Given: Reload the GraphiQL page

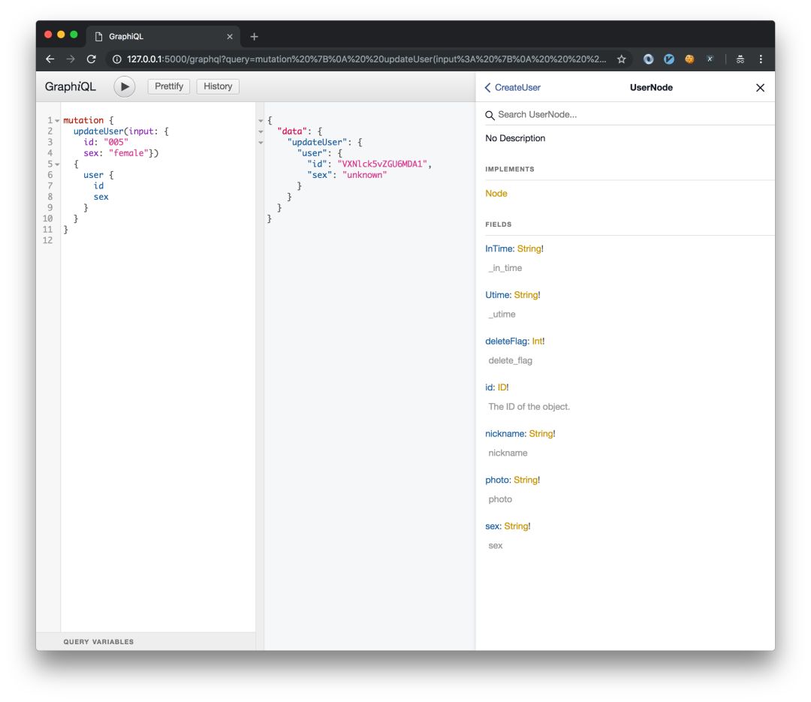Looking at the screenshot, I should 92,59.
